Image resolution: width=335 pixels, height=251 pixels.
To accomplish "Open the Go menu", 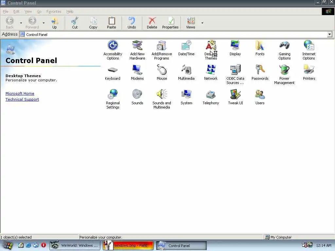I will (x=39, y=11).
